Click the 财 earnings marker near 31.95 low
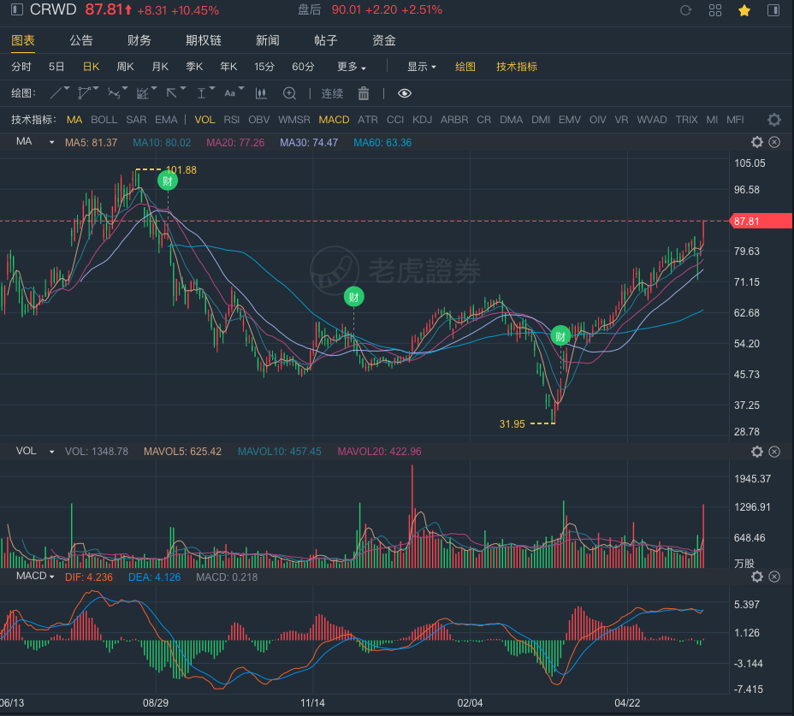This screenshot has height=716, width=794. point(560,335)
